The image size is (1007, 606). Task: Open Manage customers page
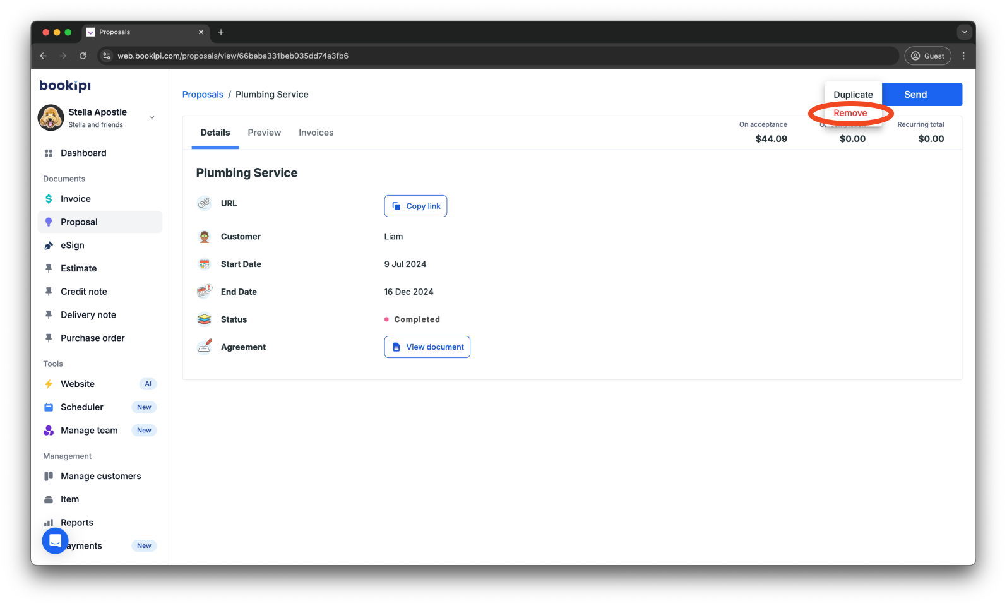tap(100, 476)
